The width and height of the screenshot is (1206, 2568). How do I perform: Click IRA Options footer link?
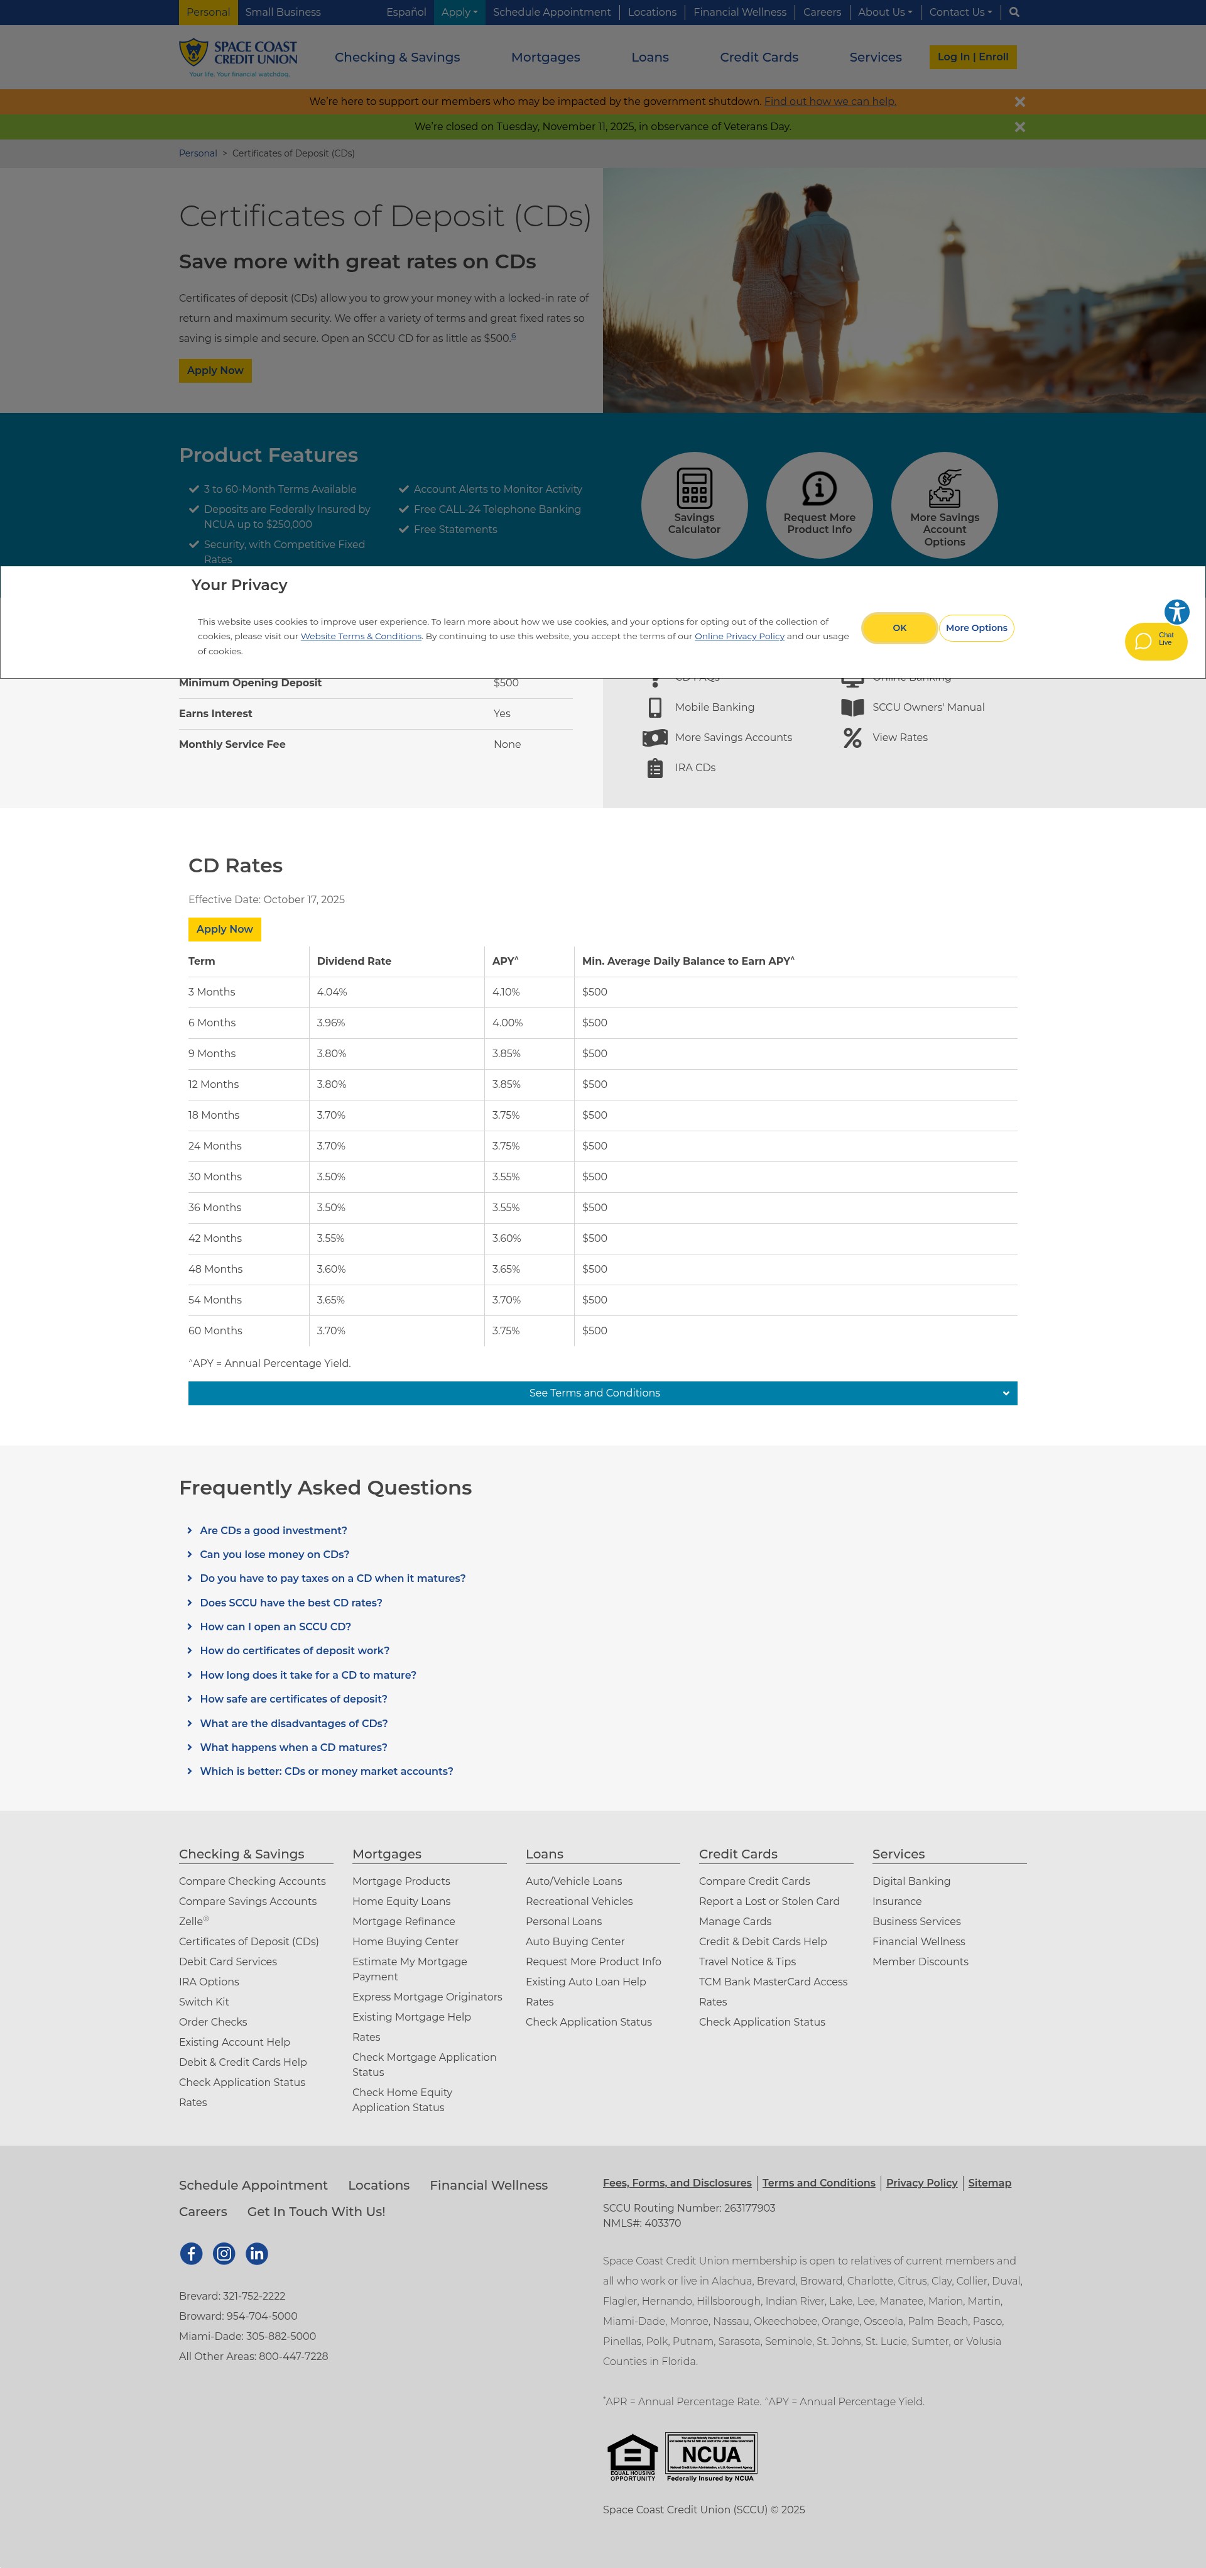tap(209, 1982)
